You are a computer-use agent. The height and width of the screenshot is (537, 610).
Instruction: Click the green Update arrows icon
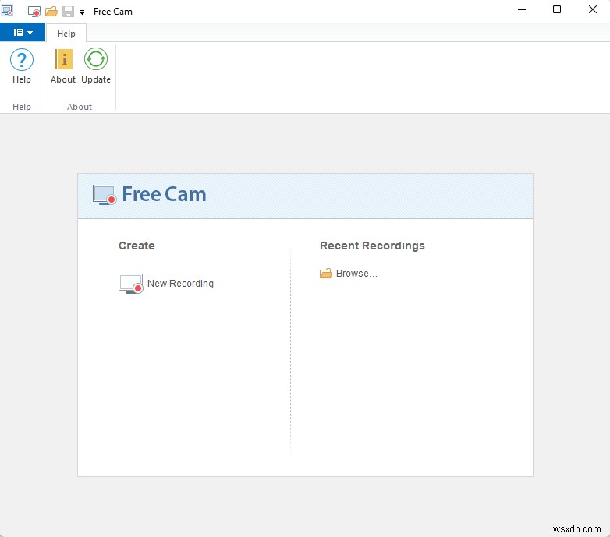coord(96,59)
